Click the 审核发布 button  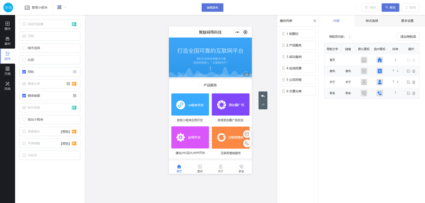(212, 8)
